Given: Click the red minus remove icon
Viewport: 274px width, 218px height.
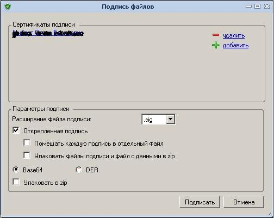Looking at the screenshot, I should point(216,35).
